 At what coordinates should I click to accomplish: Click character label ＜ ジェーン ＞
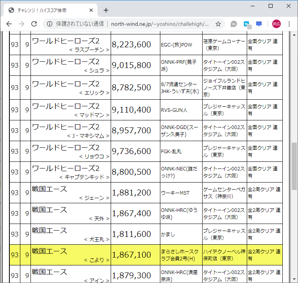(94, 198)
